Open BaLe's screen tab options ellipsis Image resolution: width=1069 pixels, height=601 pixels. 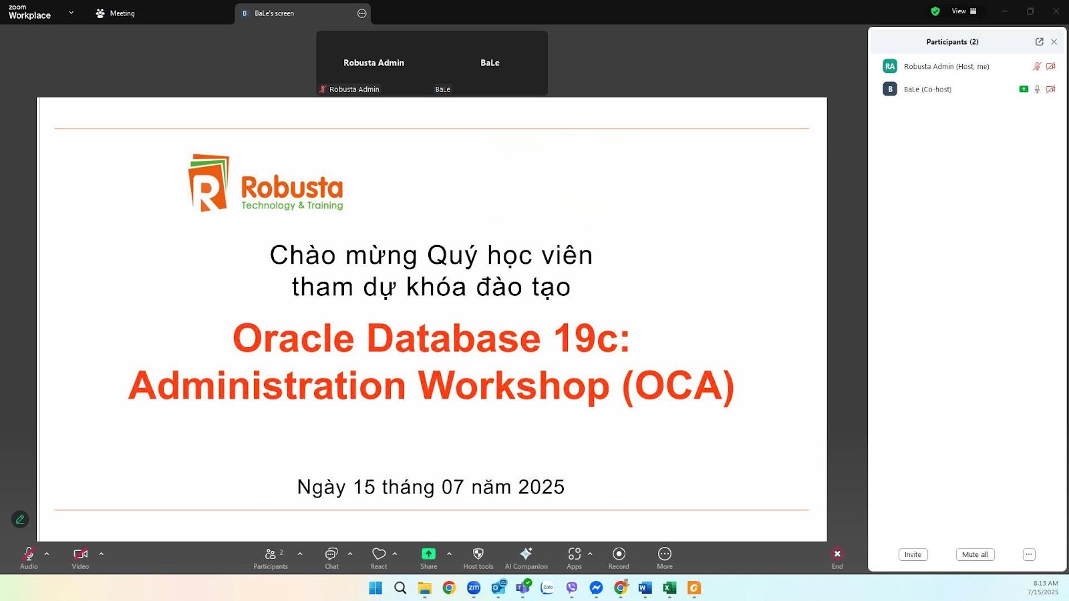(362, 13)
